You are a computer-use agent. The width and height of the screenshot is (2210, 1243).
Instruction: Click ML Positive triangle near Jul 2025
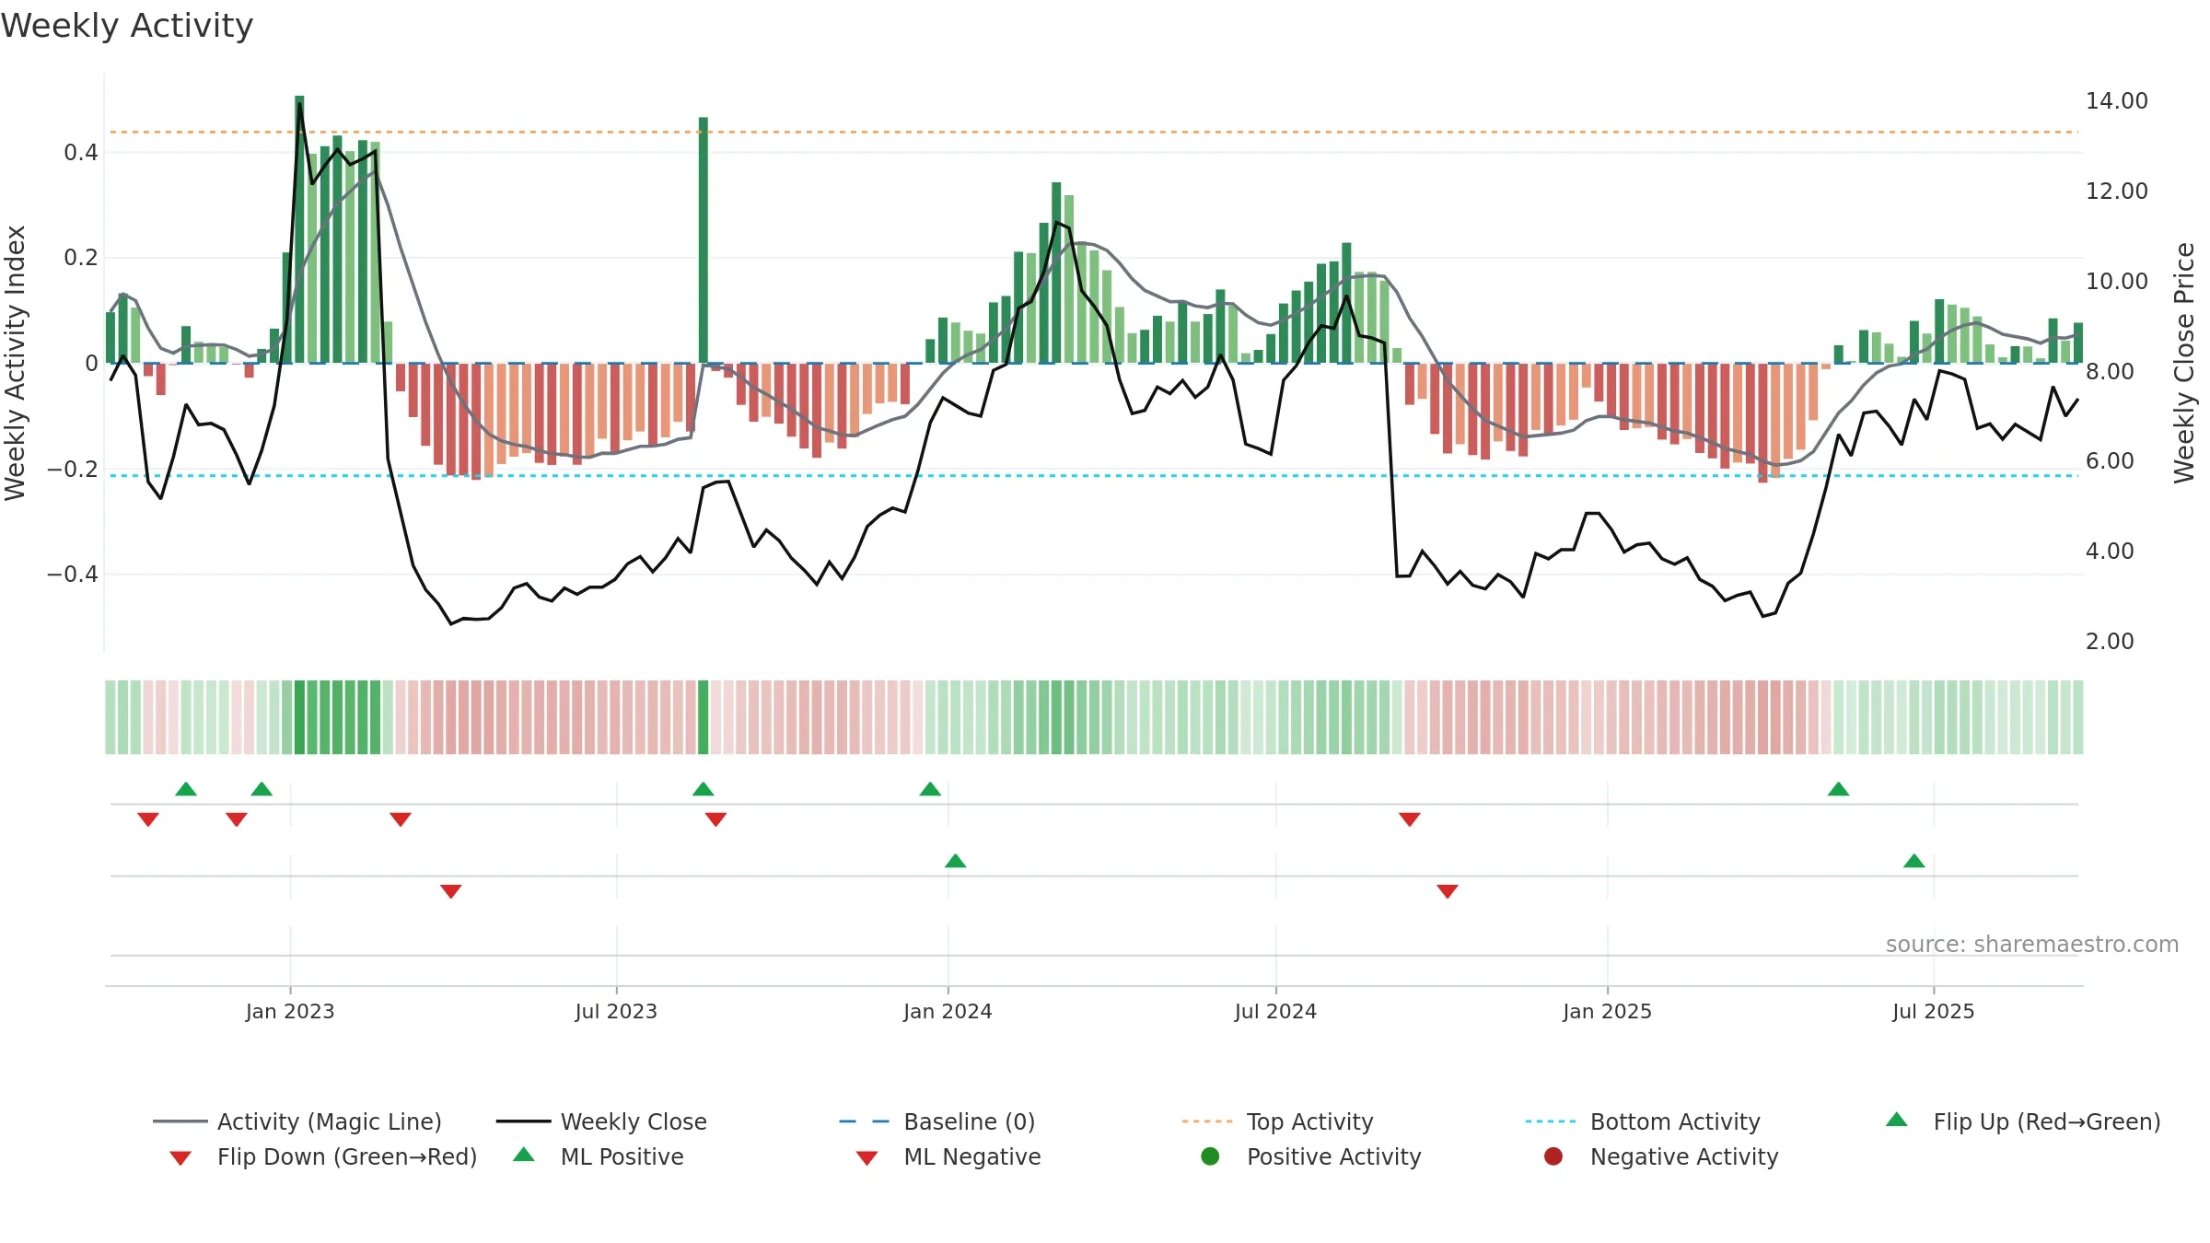1914,861
